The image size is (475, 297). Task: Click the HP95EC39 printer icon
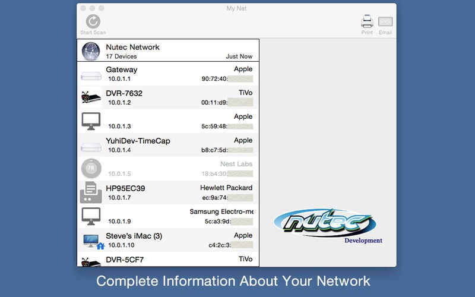tap(91, 192)
